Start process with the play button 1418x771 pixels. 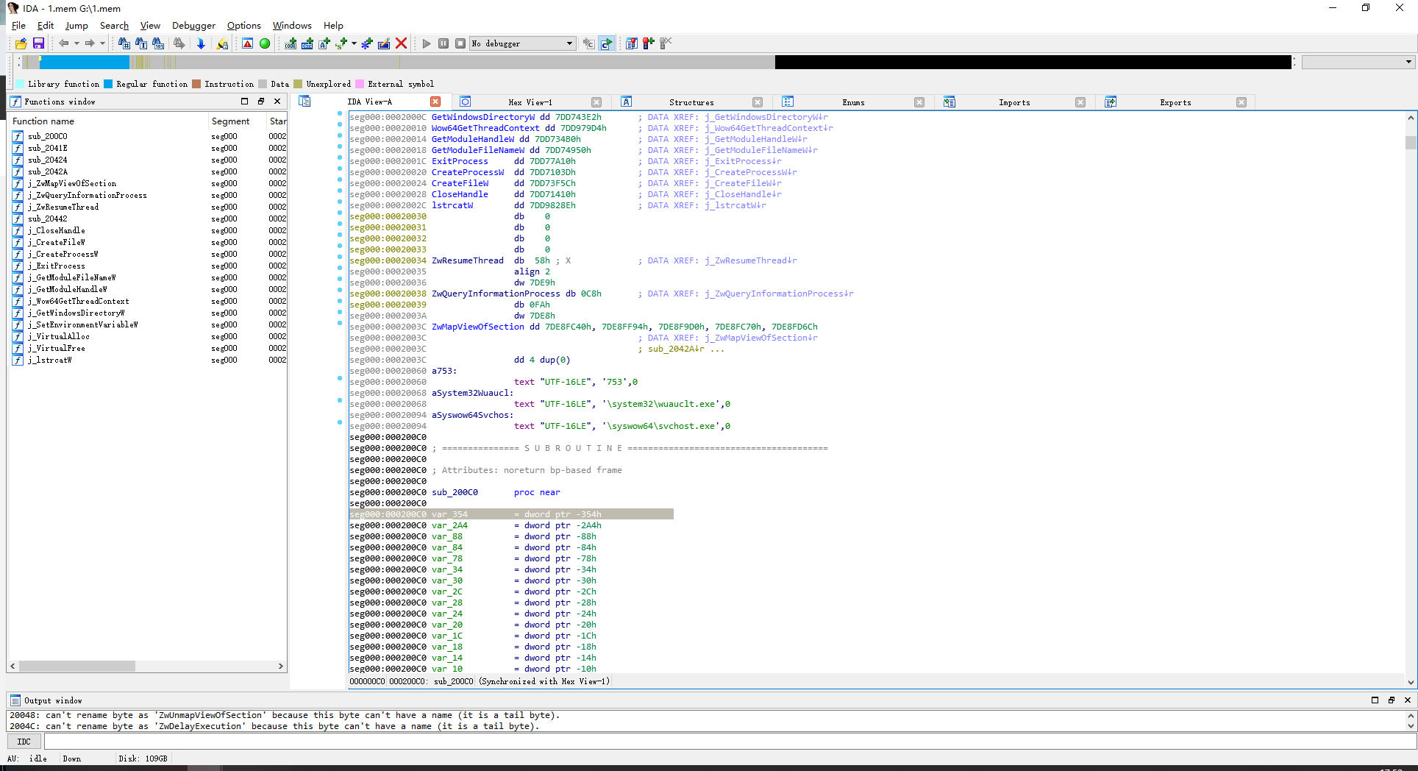pyautogui.click(x=426, y=43)
